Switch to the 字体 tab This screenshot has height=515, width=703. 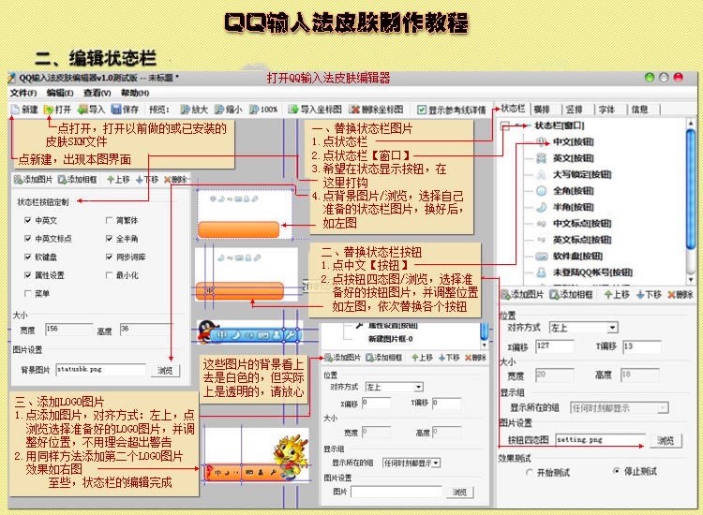pos(606,110)
